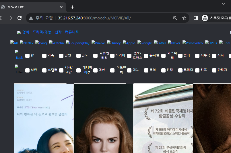The image size is (231, 153).
Task: Select the Wavve provider icon
Action: (x=98, y=43)
